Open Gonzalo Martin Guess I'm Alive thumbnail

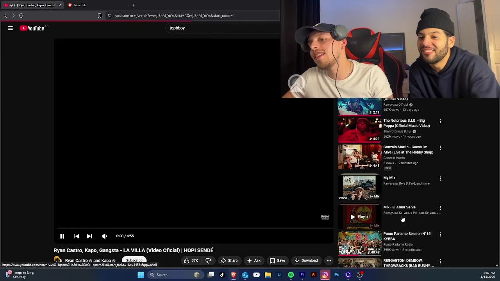point(359,157)
